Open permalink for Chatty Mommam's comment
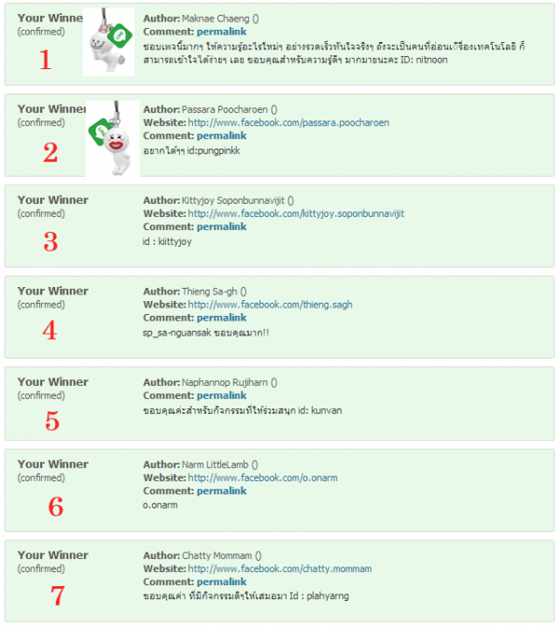Image resolution: width=560 pixels, height=629 pixels. click(222, 581)
